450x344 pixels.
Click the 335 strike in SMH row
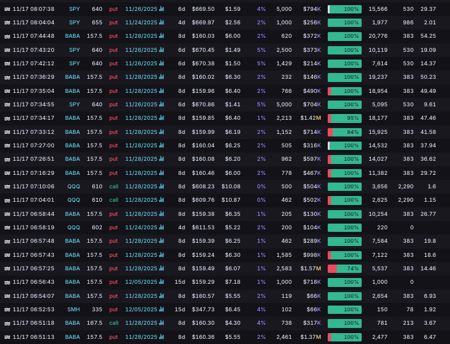(x=97, y=309)
